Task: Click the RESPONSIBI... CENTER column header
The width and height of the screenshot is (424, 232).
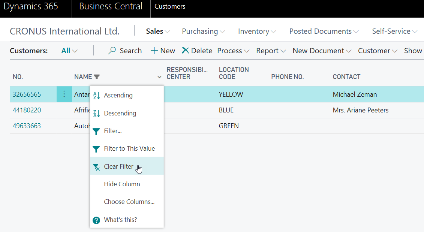Action: point(187,73)
